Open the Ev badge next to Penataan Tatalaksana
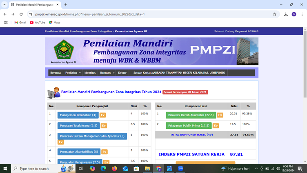This screenshot has width=307, height=173. [x=104, y=126]
